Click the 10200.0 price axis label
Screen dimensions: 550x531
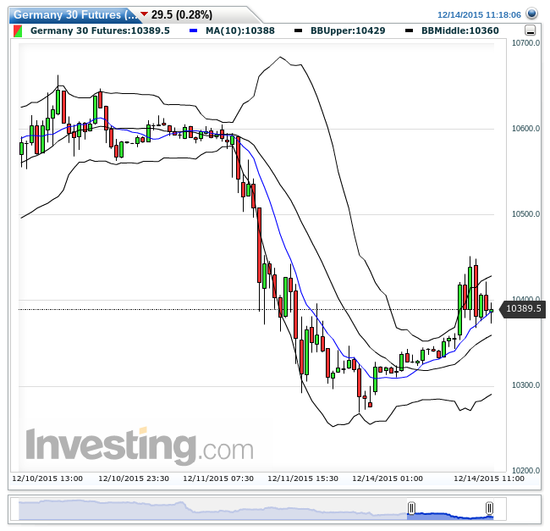pyautogui.click(x=525, y=470)
